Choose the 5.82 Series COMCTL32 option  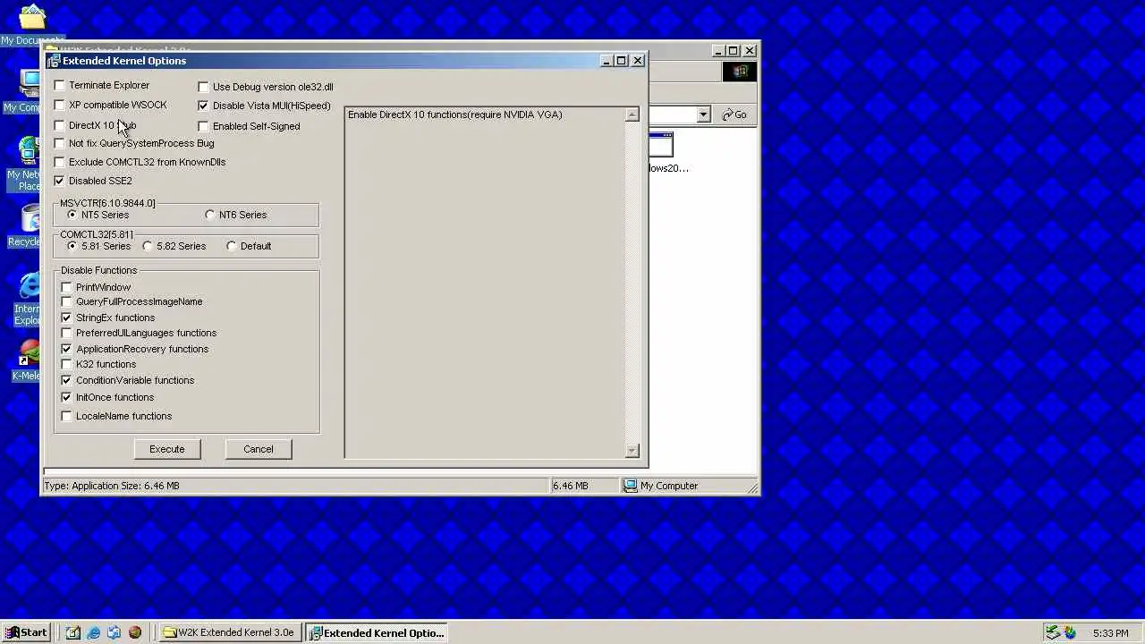coord(148,246)
